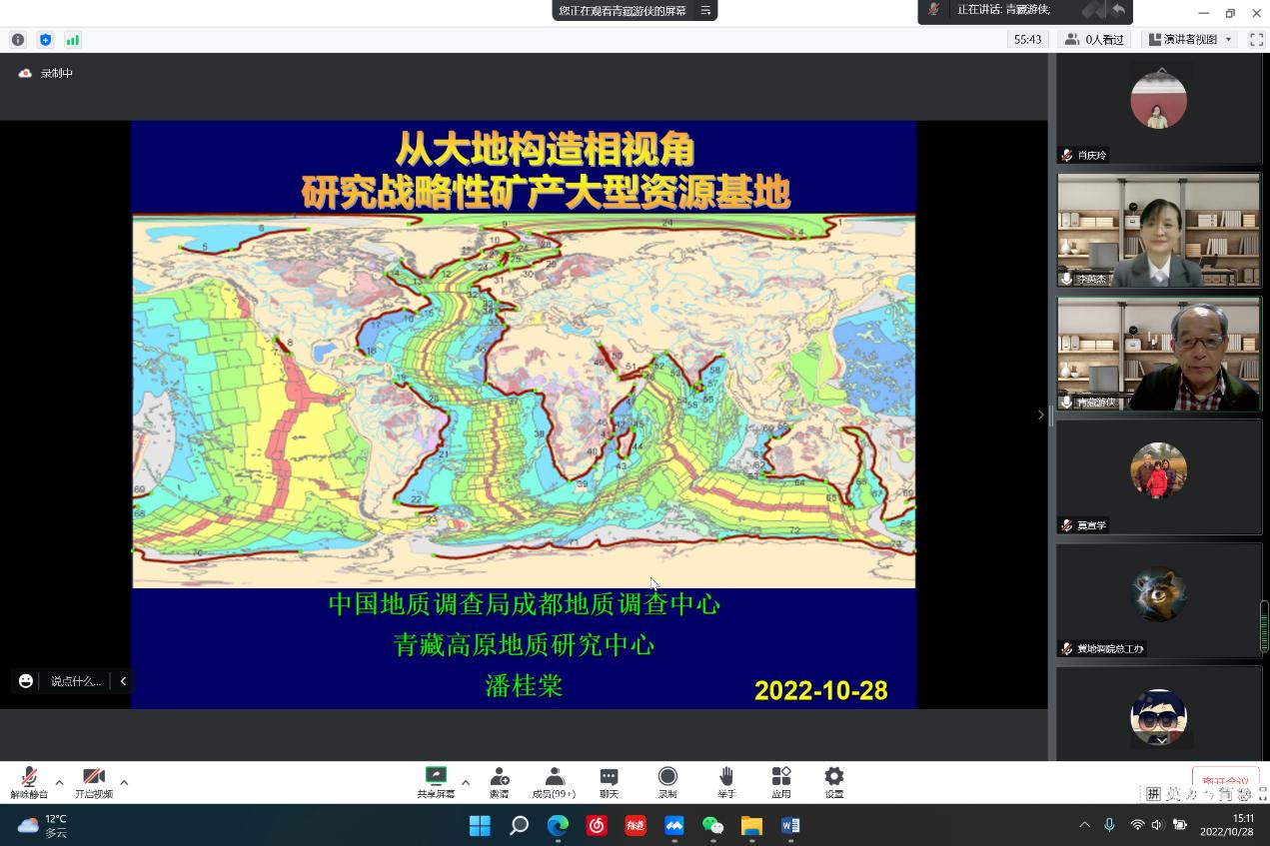Click the participant list vertical scrollbar
1270x846 pixels.
tap(1264, 626)
